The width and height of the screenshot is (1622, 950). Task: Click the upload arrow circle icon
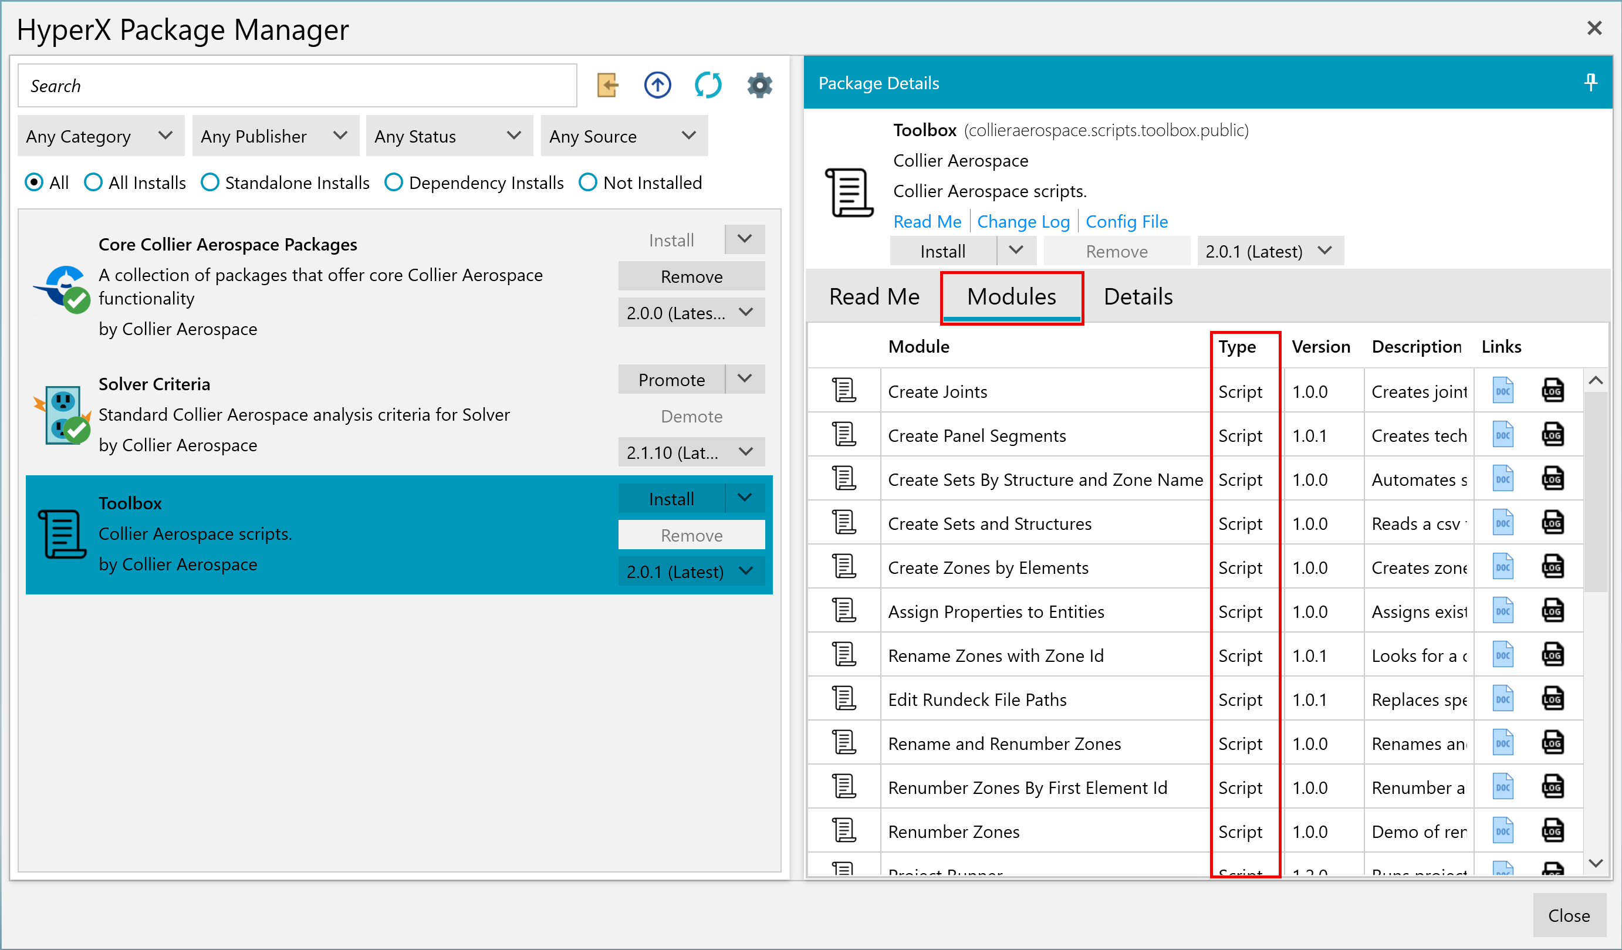click(657, 85)
